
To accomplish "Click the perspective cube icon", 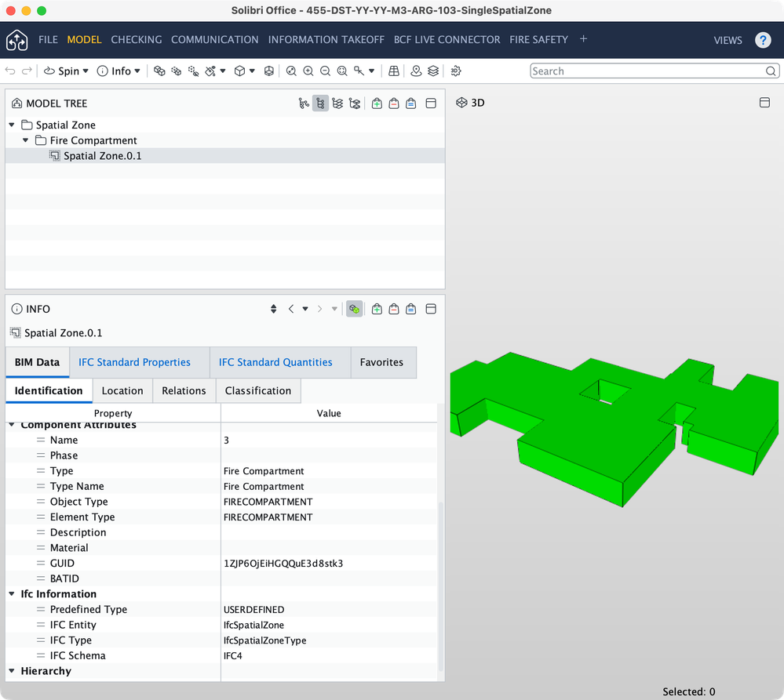I will [x=269, y=71].
